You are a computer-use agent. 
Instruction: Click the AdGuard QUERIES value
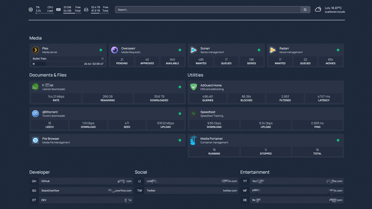(x=208, y=98)
